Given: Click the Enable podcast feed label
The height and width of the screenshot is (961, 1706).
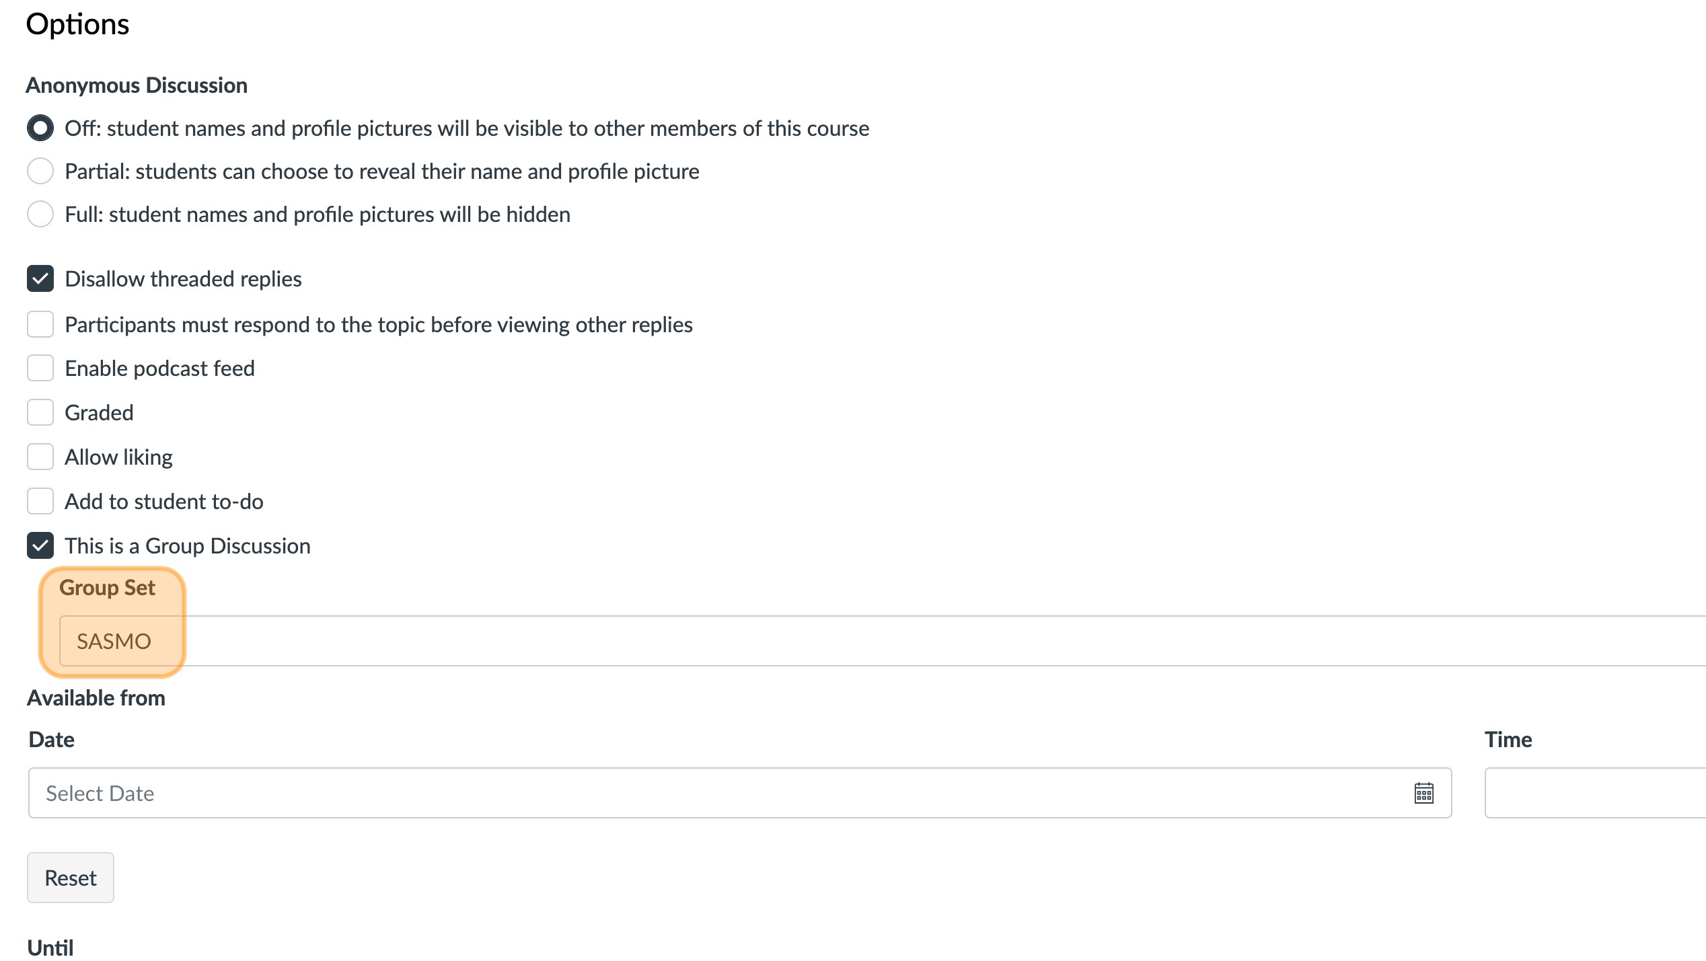Looking at the screenshot, I should coord(159,369).
